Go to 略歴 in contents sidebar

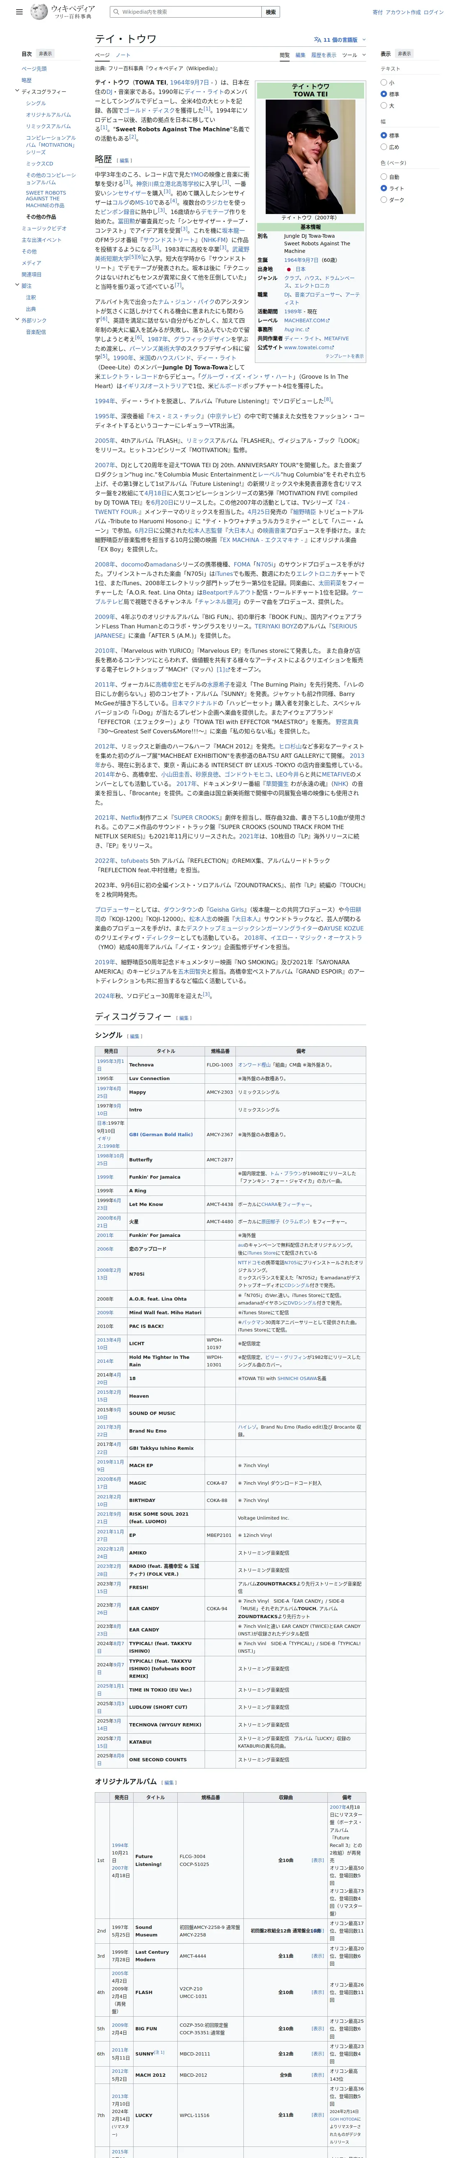27,81
